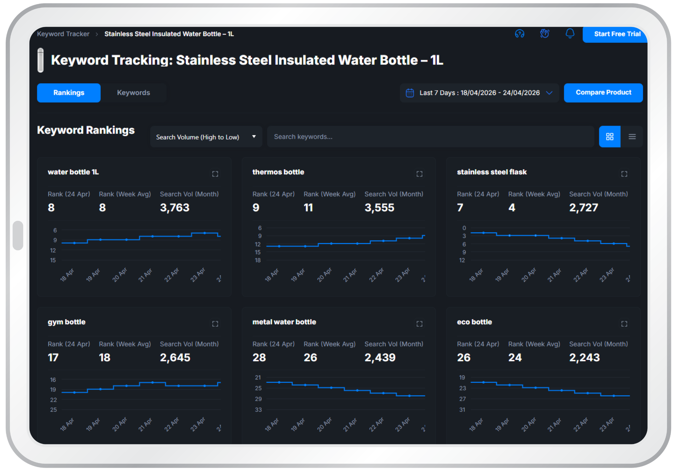Image resolution: width=677 pixels, height=471 pixels.
Task: Focus the Search keywords field
Action: tap(430, 137)
